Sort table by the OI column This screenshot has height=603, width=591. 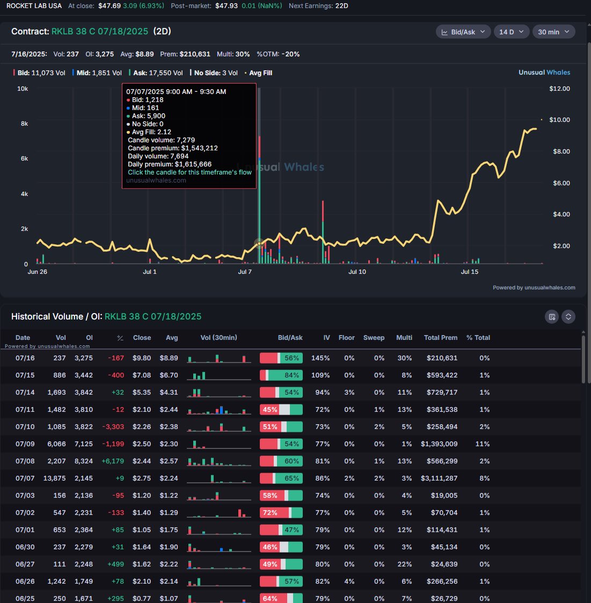pos(89,338)
